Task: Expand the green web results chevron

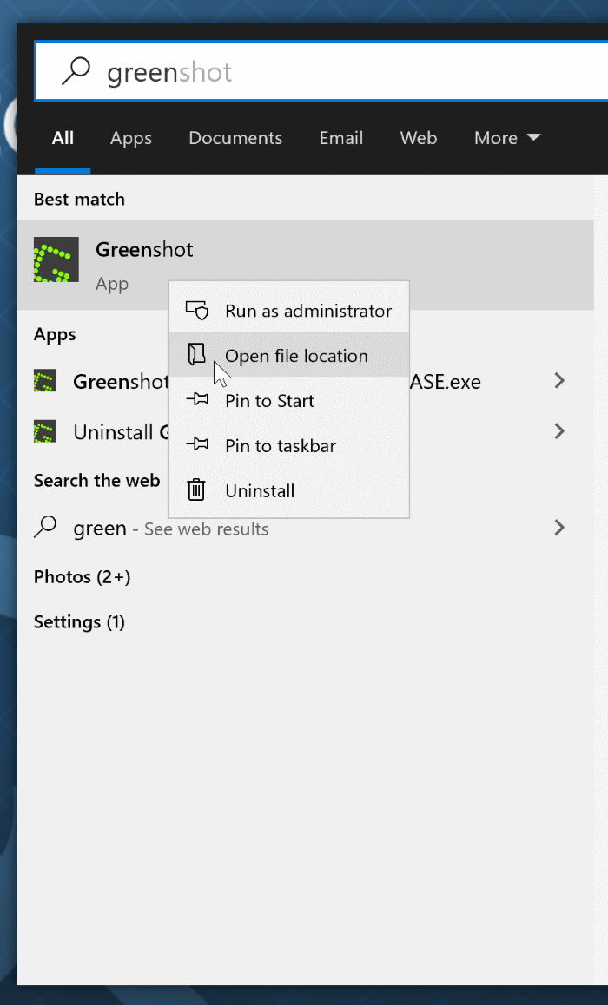Action: pos(559,528)
